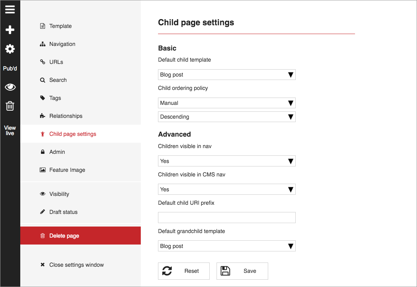Click the Tags label icon
Screen dimensions: 417x287
[42, 98]
